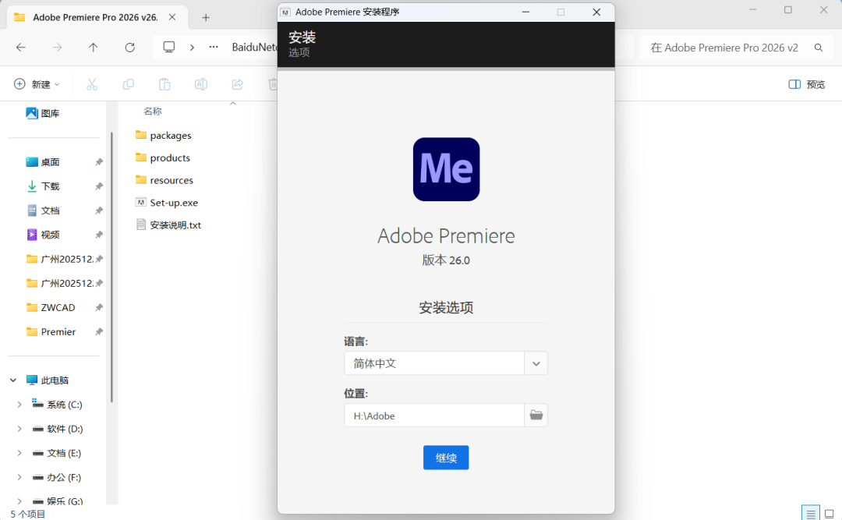The width and height of the screenshot is (842, 520).
Task: Click the Paste clipboard icon in Explorer toolbar
Action: pos(165,84)
